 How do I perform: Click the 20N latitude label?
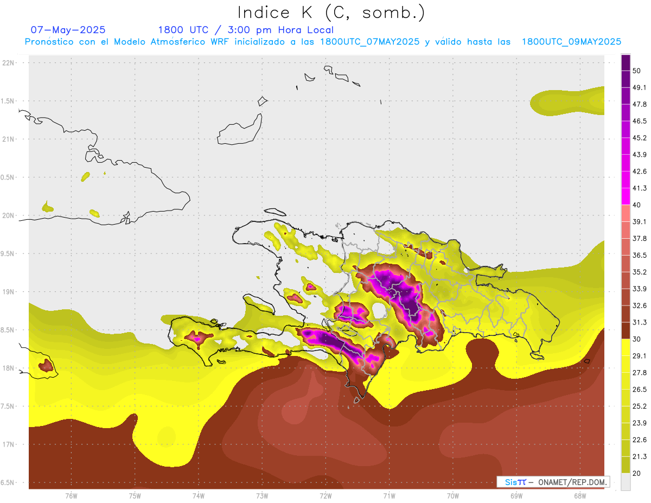(9, 215)
